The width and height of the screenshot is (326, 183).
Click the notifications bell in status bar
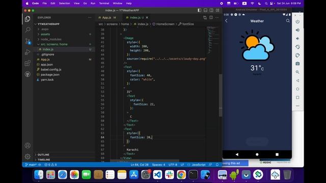[x=217, y=165]
